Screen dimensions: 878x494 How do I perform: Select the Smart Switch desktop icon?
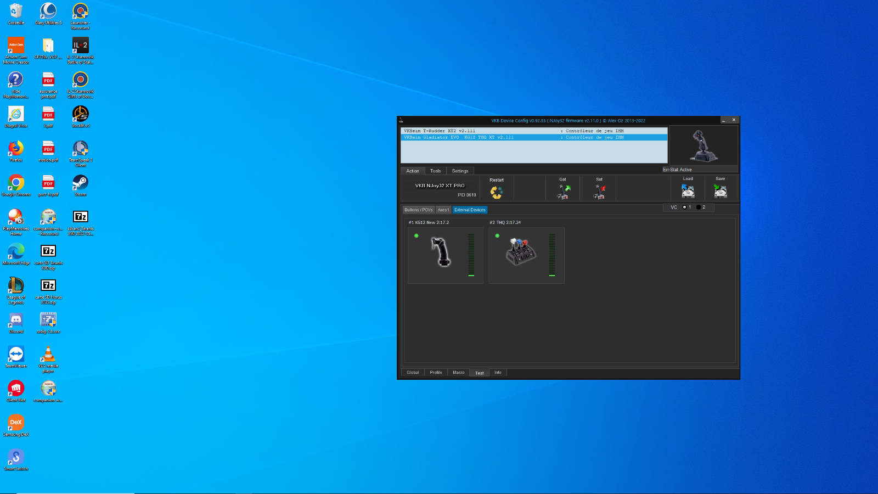point(16,460)
